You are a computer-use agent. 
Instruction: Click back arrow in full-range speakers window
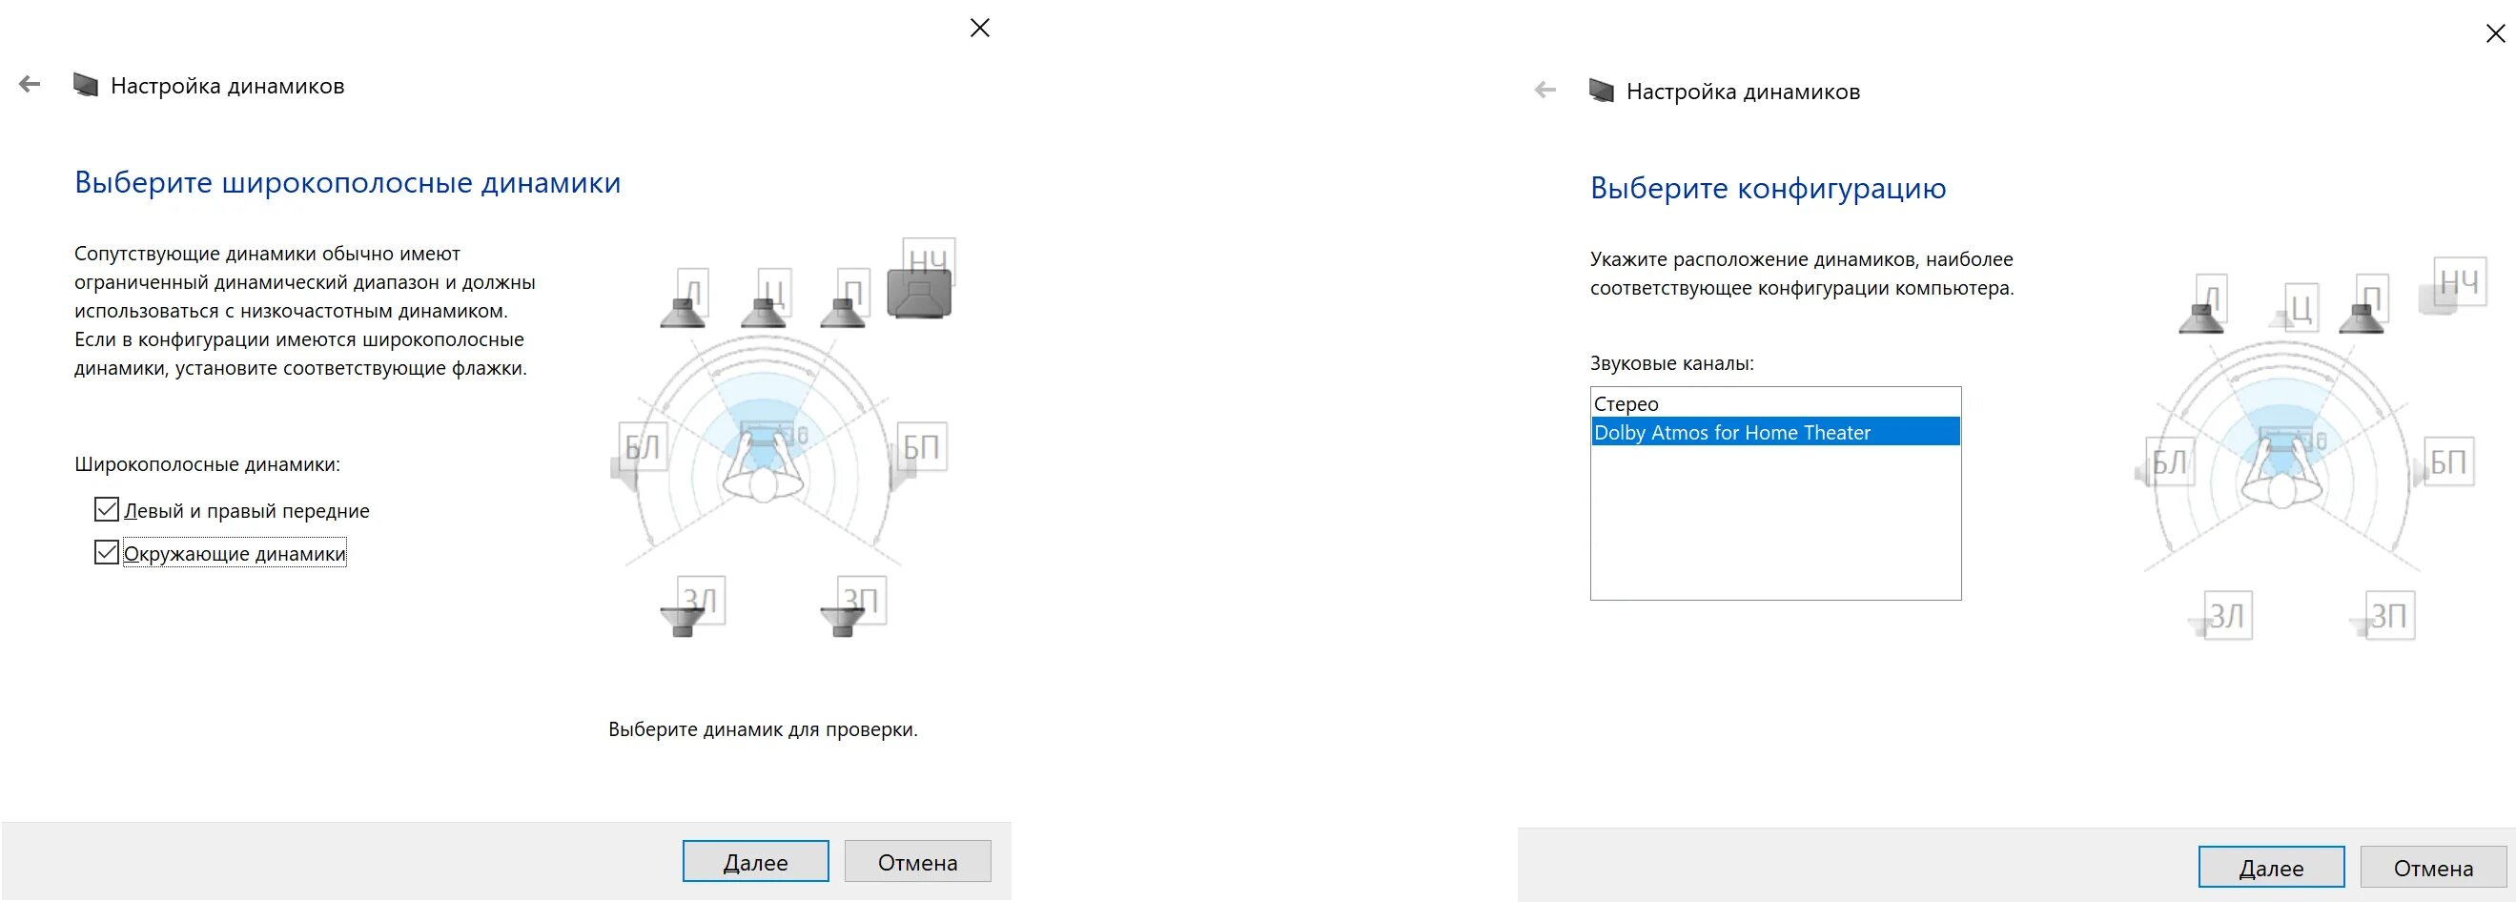tap(30, 85)
